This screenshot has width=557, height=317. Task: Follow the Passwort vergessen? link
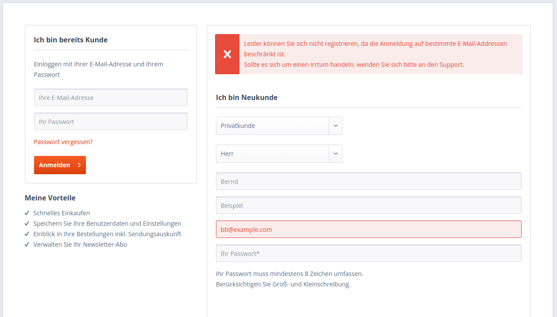tap(63, 142)
